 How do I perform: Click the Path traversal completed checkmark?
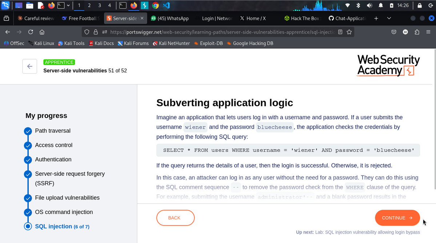pyautogui.click(x=28, y=131)
